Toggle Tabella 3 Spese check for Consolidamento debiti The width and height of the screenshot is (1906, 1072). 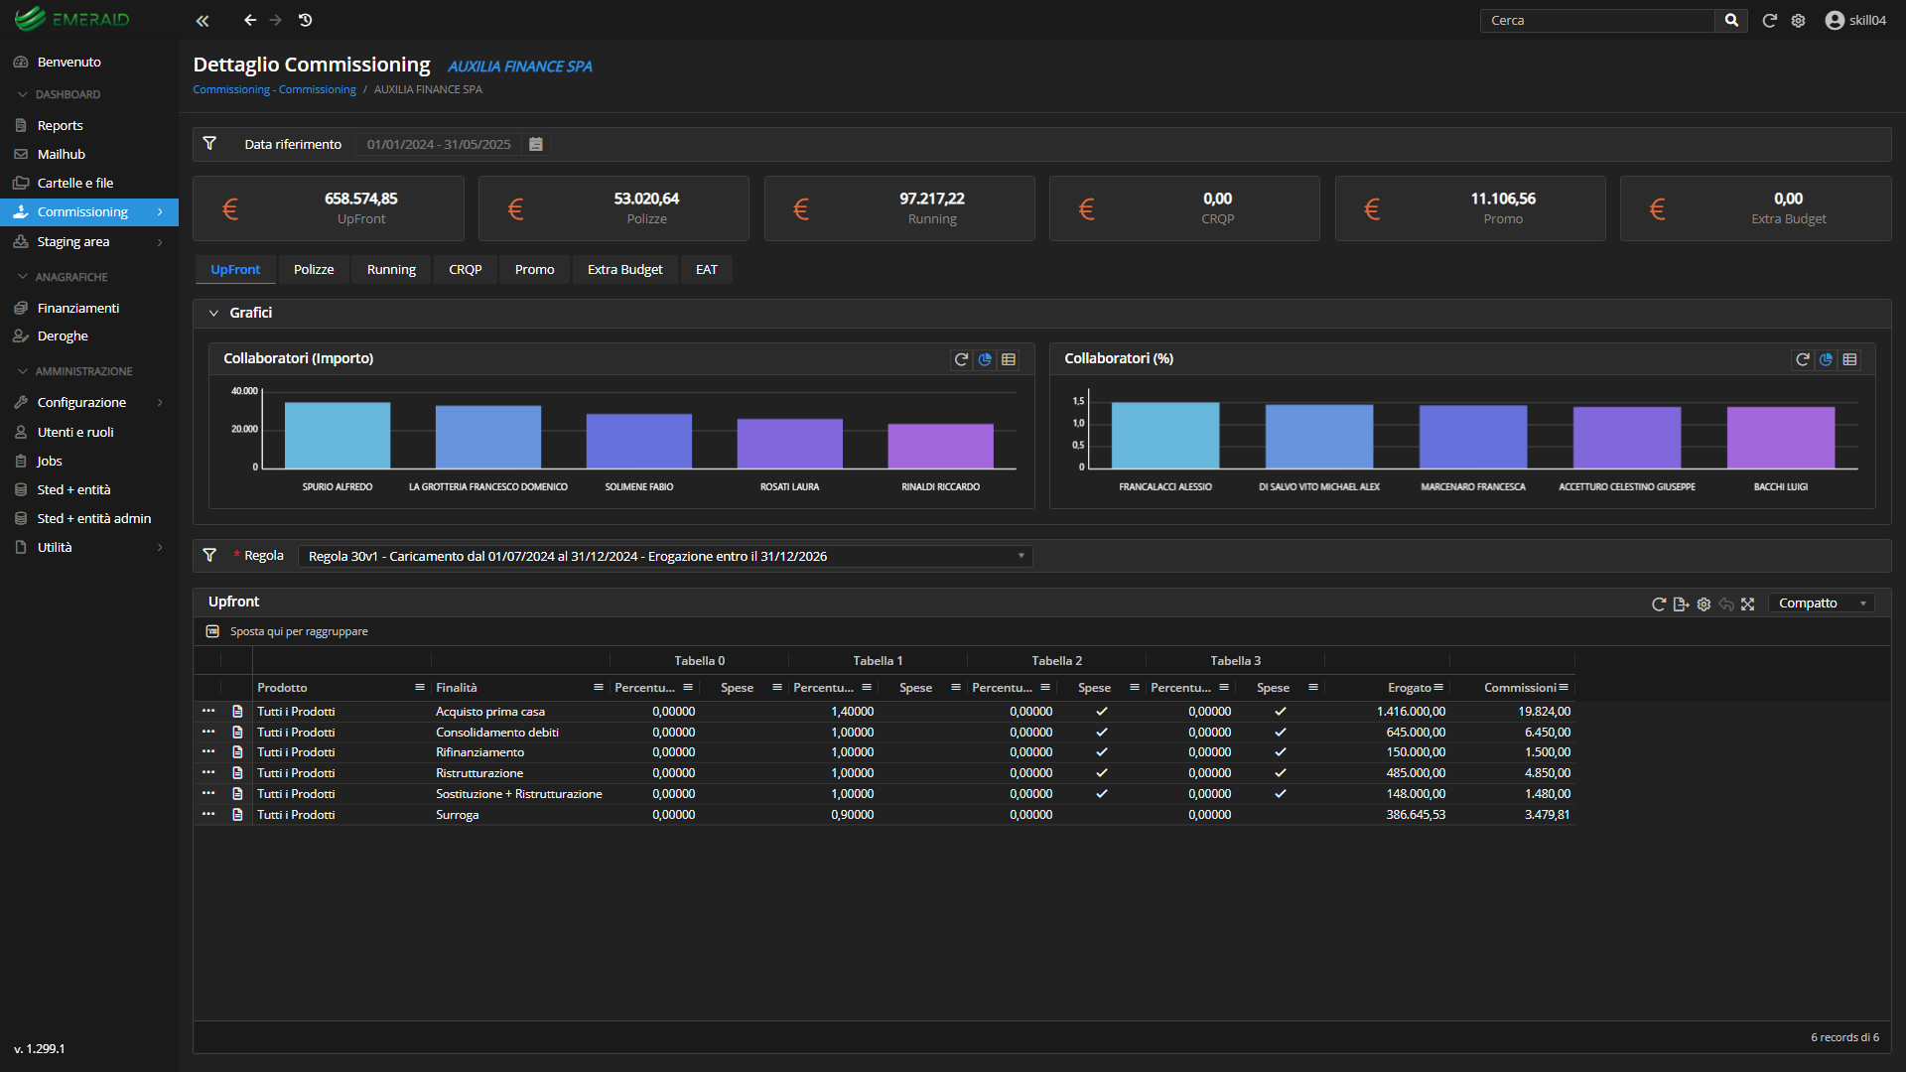(1281, 732)
